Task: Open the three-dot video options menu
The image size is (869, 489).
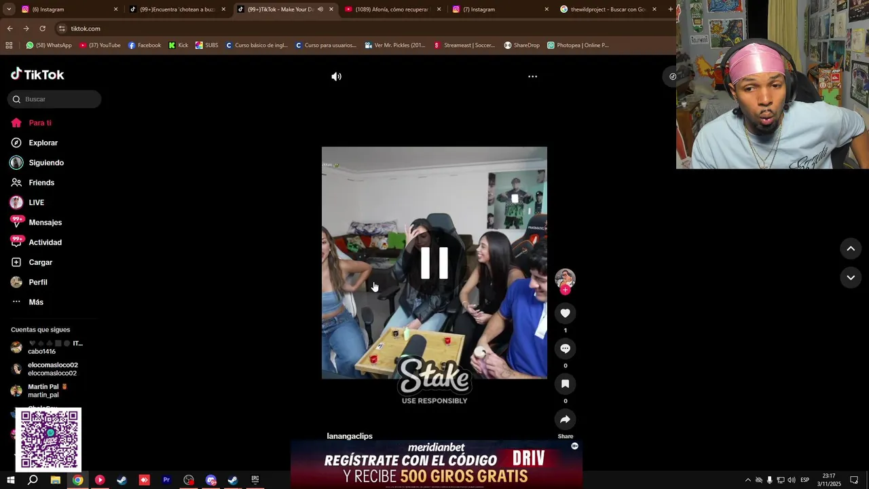Action: (x=533, y=77)
